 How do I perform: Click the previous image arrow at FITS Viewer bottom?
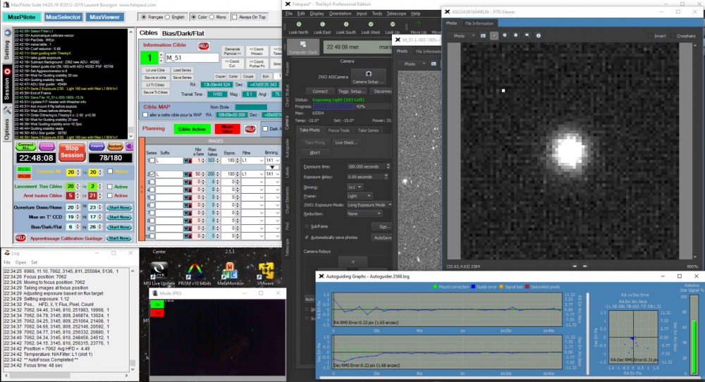pyautogui.click(x=575, y=266)
